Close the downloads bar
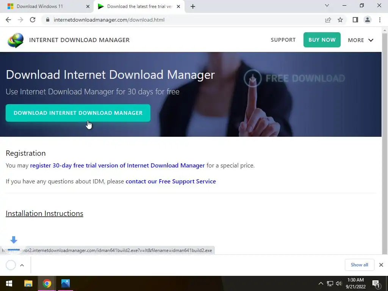388x291 pixels. (x=381, y=265)
